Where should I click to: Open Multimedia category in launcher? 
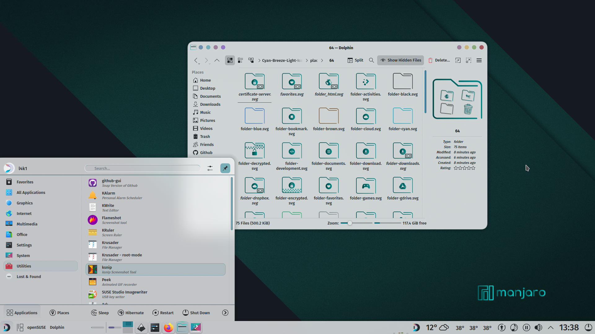point(41,224)
